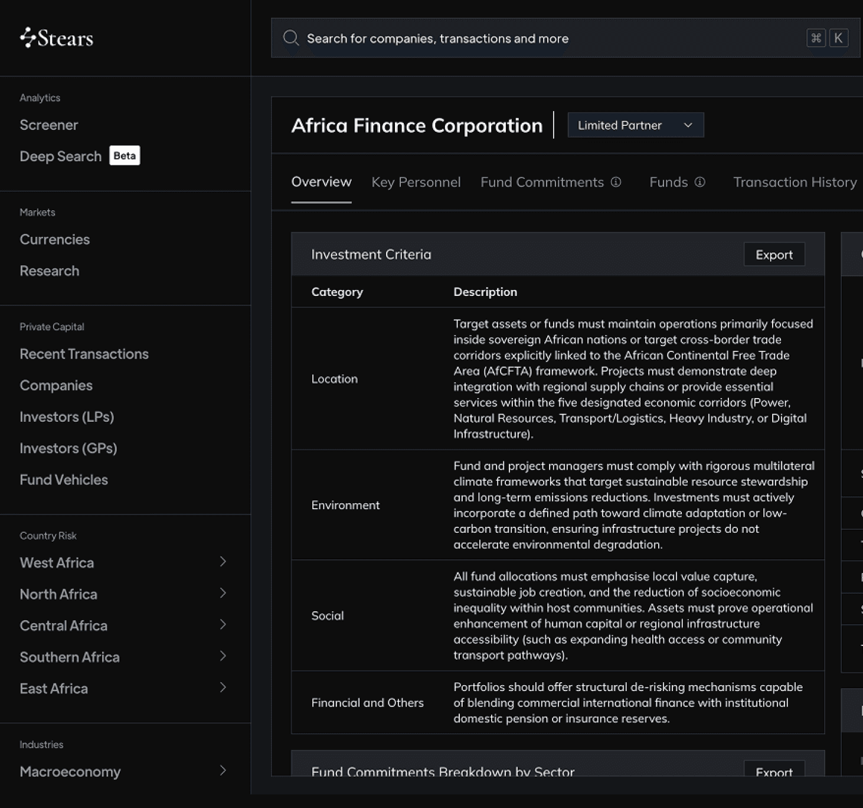Click the info icon beside Fund Commitments
This screenshot has width=863, height=808.
[x=616, y=182]
